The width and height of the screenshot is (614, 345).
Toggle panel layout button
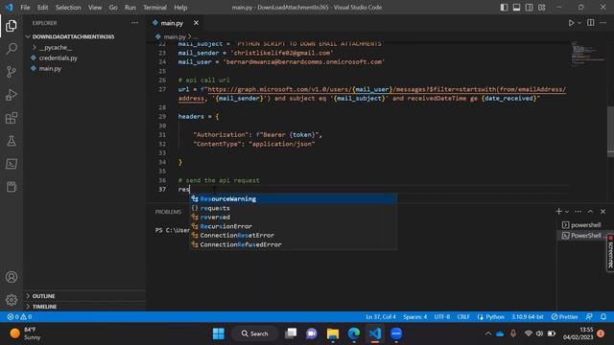coord(516,7)
